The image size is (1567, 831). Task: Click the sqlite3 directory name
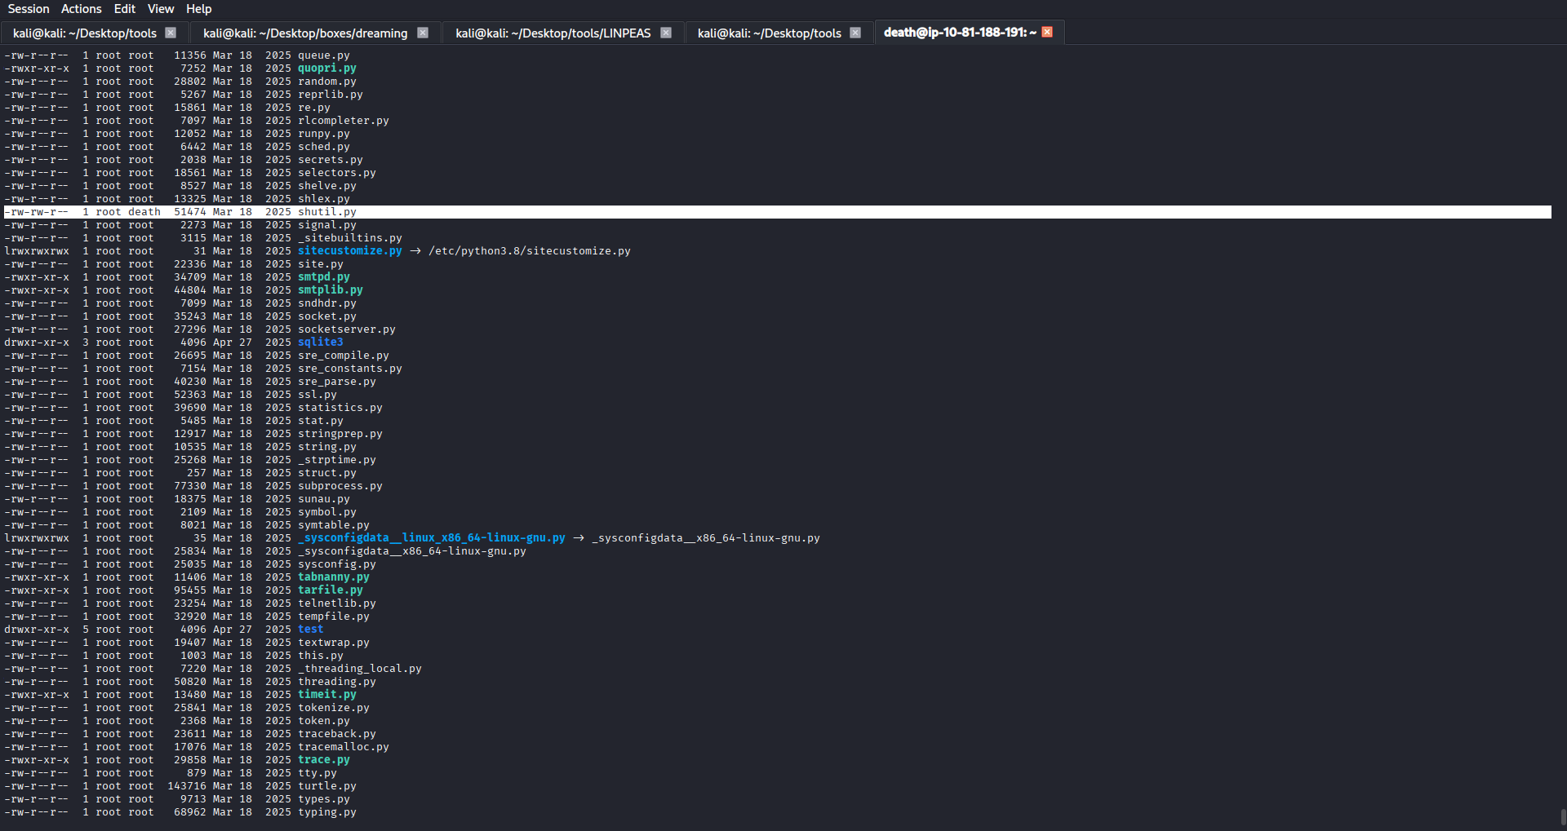(x=320, y=343)
